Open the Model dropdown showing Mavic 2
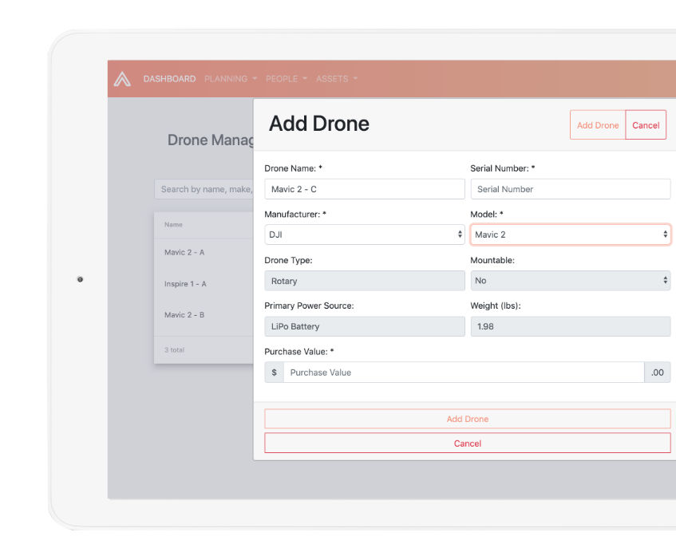Screen dimensions: 676x552 tap(571, 235)
